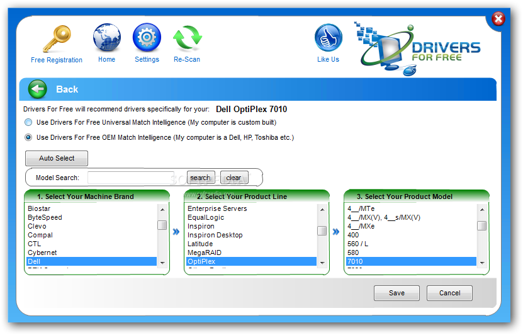Click the arrows between product line and model
This screenshot has width=523, height=335.
tap(336, 232)
